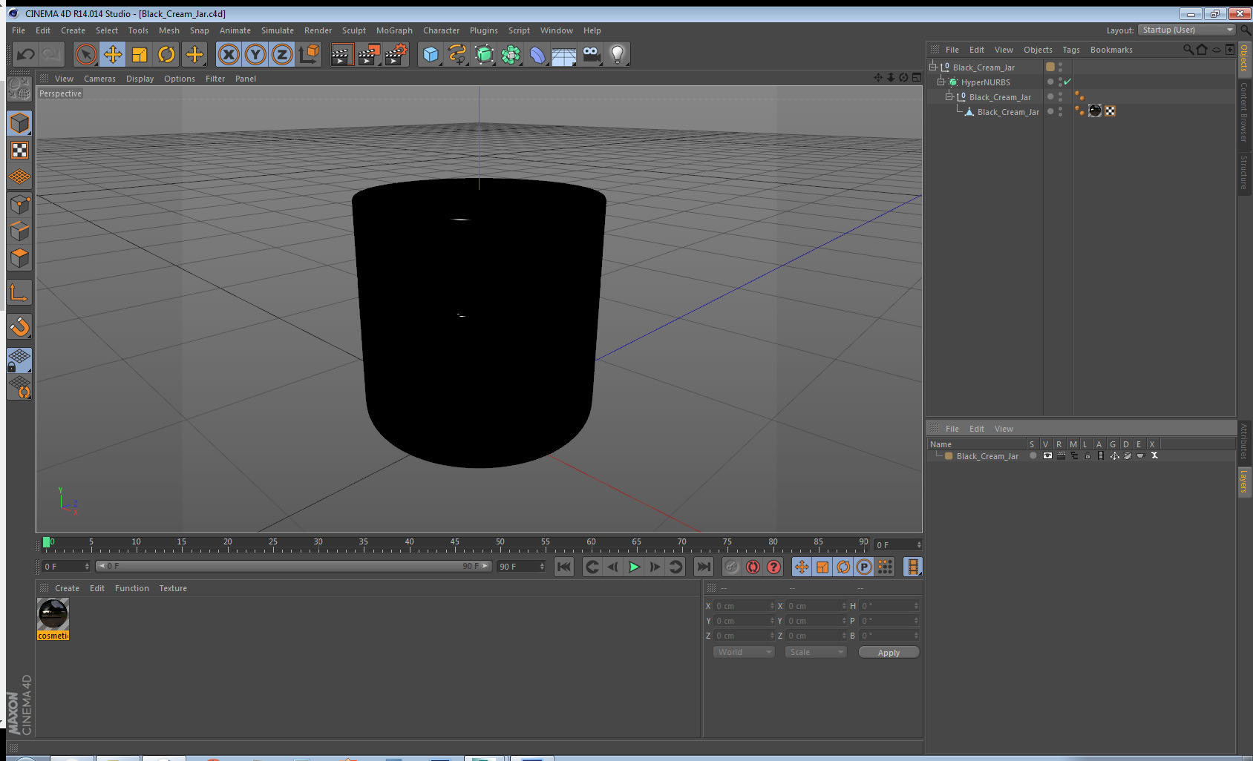
Task: Activate the Move tool in top toolbar
Action: 113,54
